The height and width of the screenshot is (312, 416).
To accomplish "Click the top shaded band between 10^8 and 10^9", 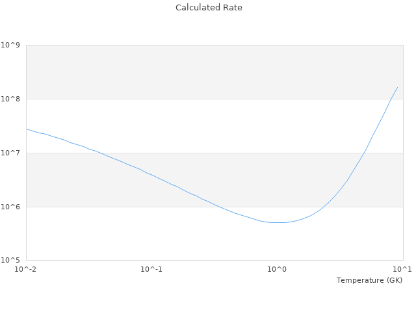I will [x=195, y=71].
